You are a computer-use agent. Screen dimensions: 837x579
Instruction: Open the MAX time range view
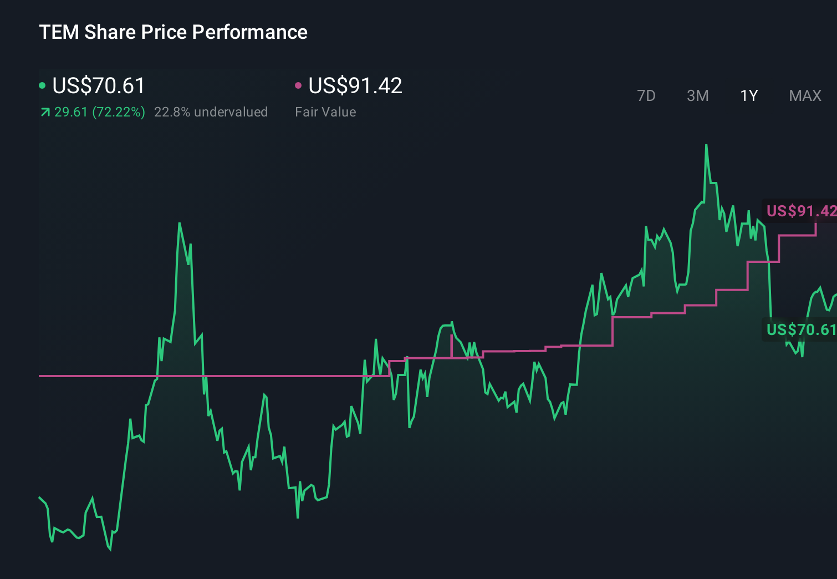point(805,95)
